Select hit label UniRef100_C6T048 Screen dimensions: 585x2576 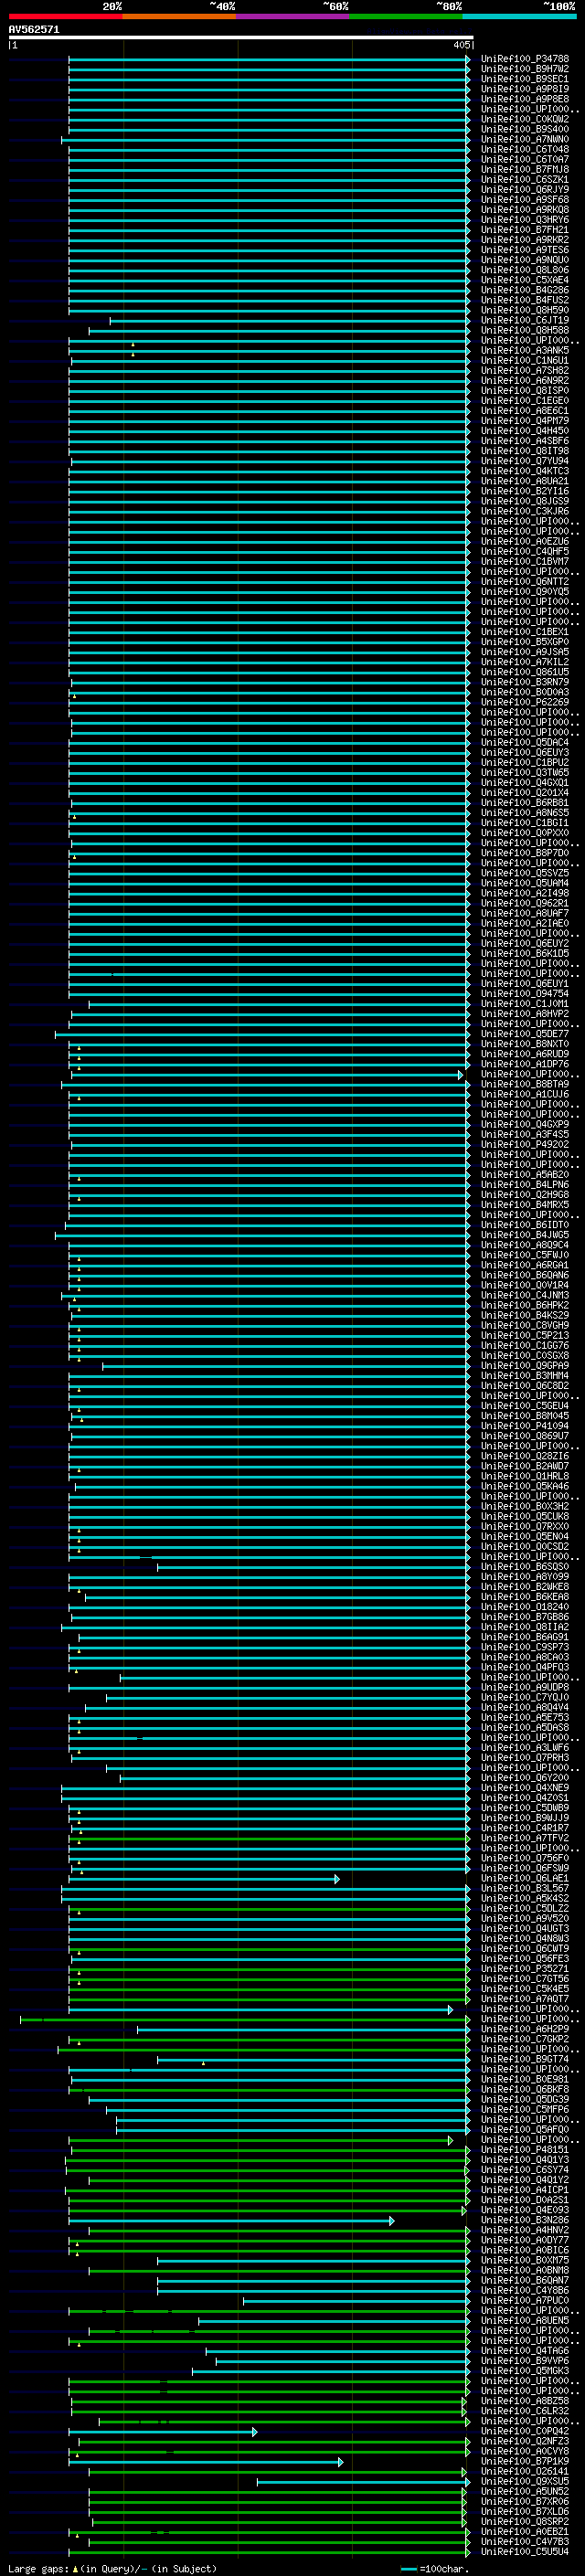525,149
